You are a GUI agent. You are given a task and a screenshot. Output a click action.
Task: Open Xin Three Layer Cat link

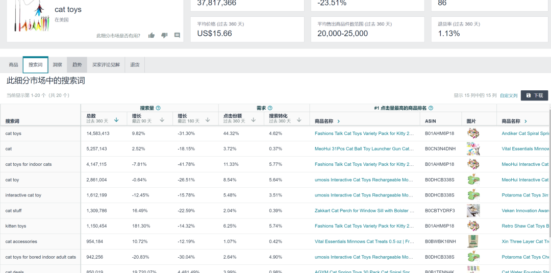pyautogui.click(x=525, y=242)
